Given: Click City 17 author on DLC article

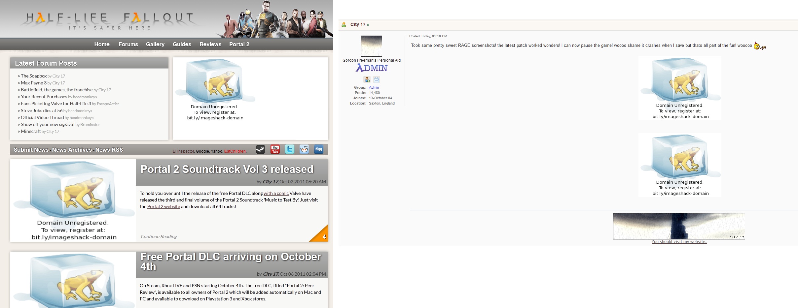Looking at the screenshot, I should [271, 274].
